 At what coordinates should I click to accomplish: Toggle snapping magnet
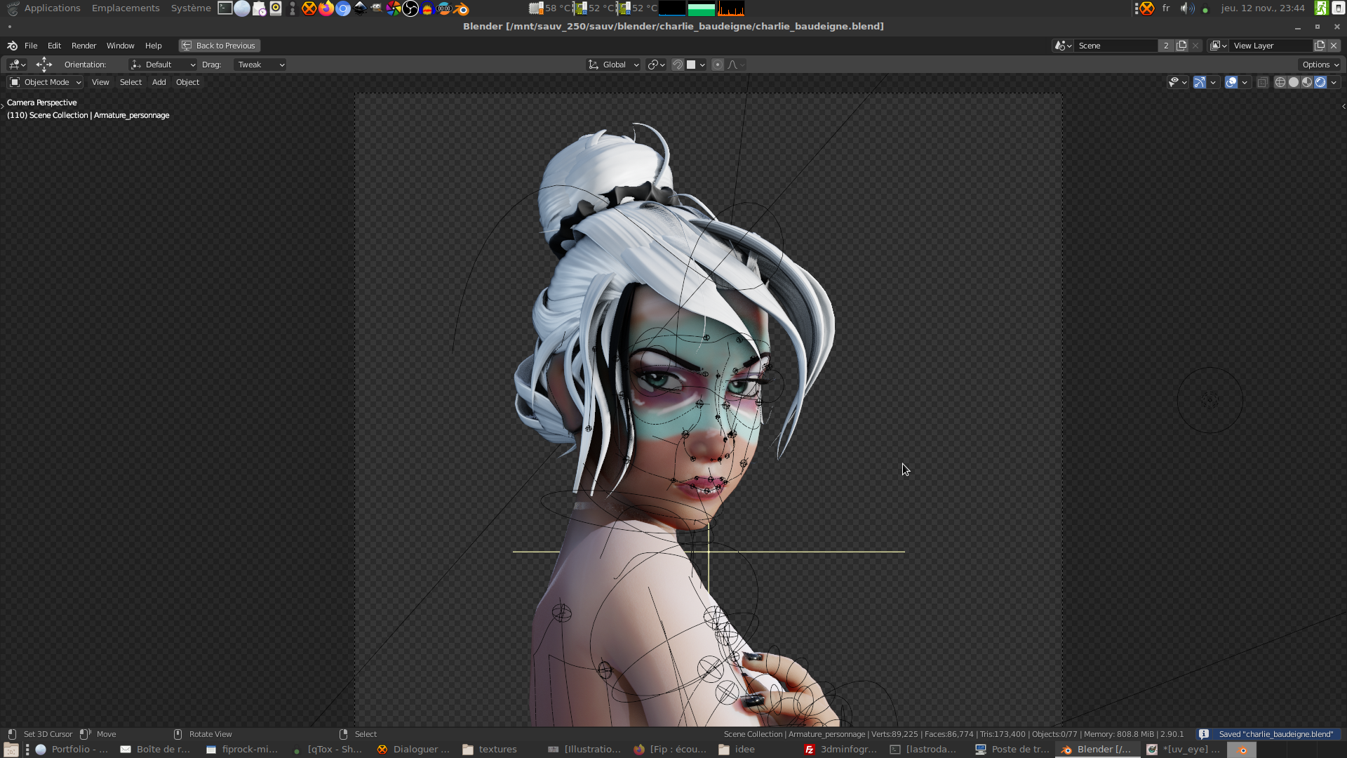pyautogui.click(x=678, y=65)
